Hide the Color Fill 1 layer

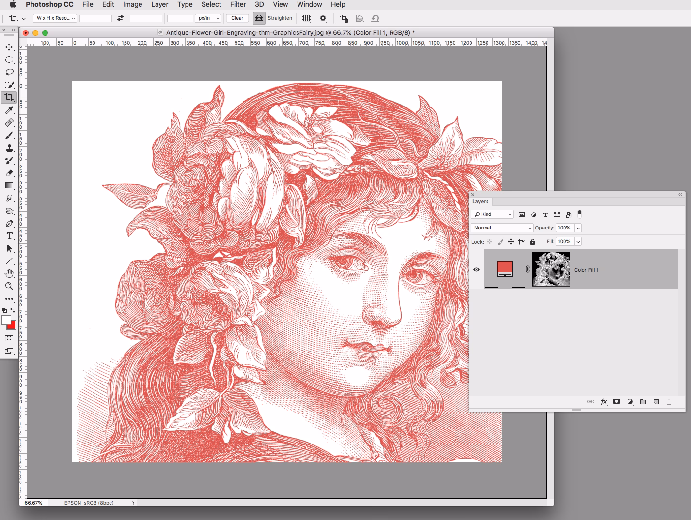click(x=476, y=269)
